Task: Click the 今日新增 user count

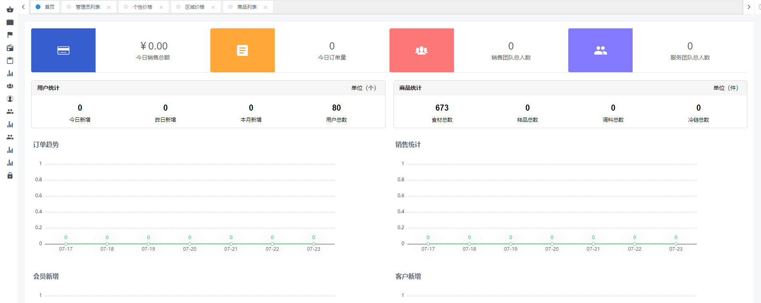Action: pyautogui.click(x=80, y=108)
